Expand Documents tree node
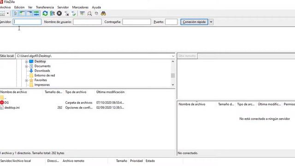 pyautogui.click(x=26, y=66)
